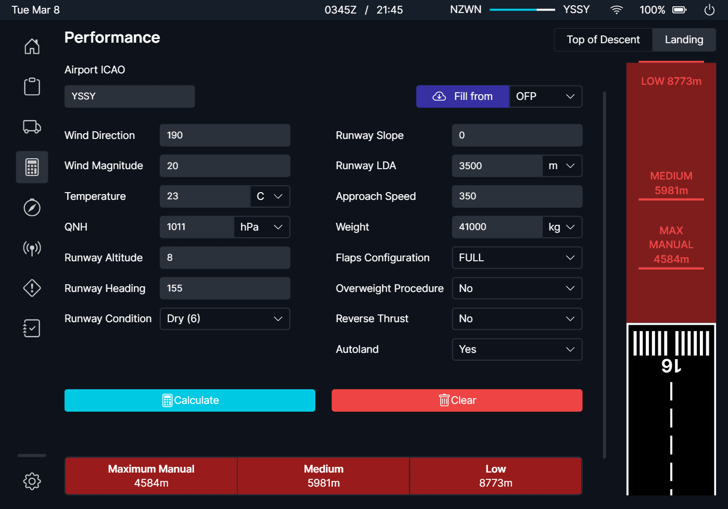728x509 pixels.
Task: Expand the Autoland dropdown
Action: (517, 349)
